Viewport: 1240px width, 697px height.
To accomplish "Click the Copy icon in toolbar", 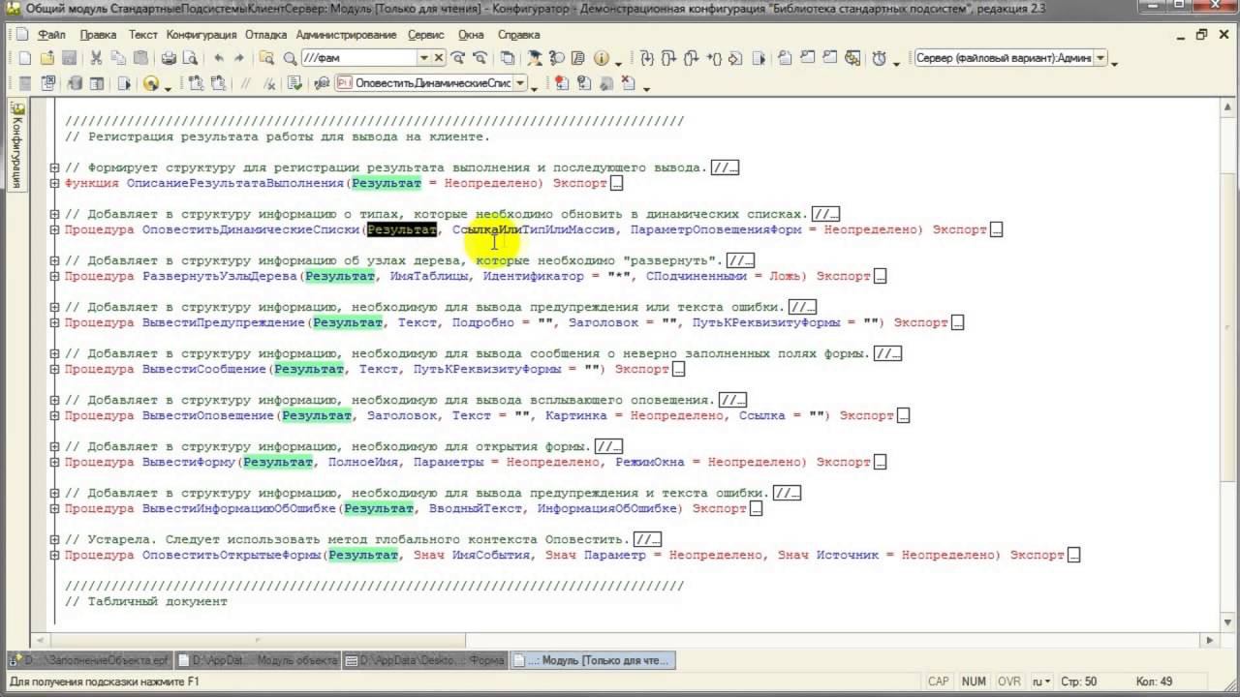I will [117, 58].
